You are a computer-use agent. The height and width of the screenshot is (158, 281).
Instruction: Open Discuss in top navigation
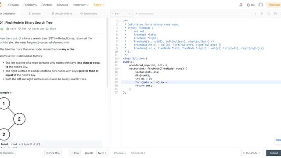(62, 5)
